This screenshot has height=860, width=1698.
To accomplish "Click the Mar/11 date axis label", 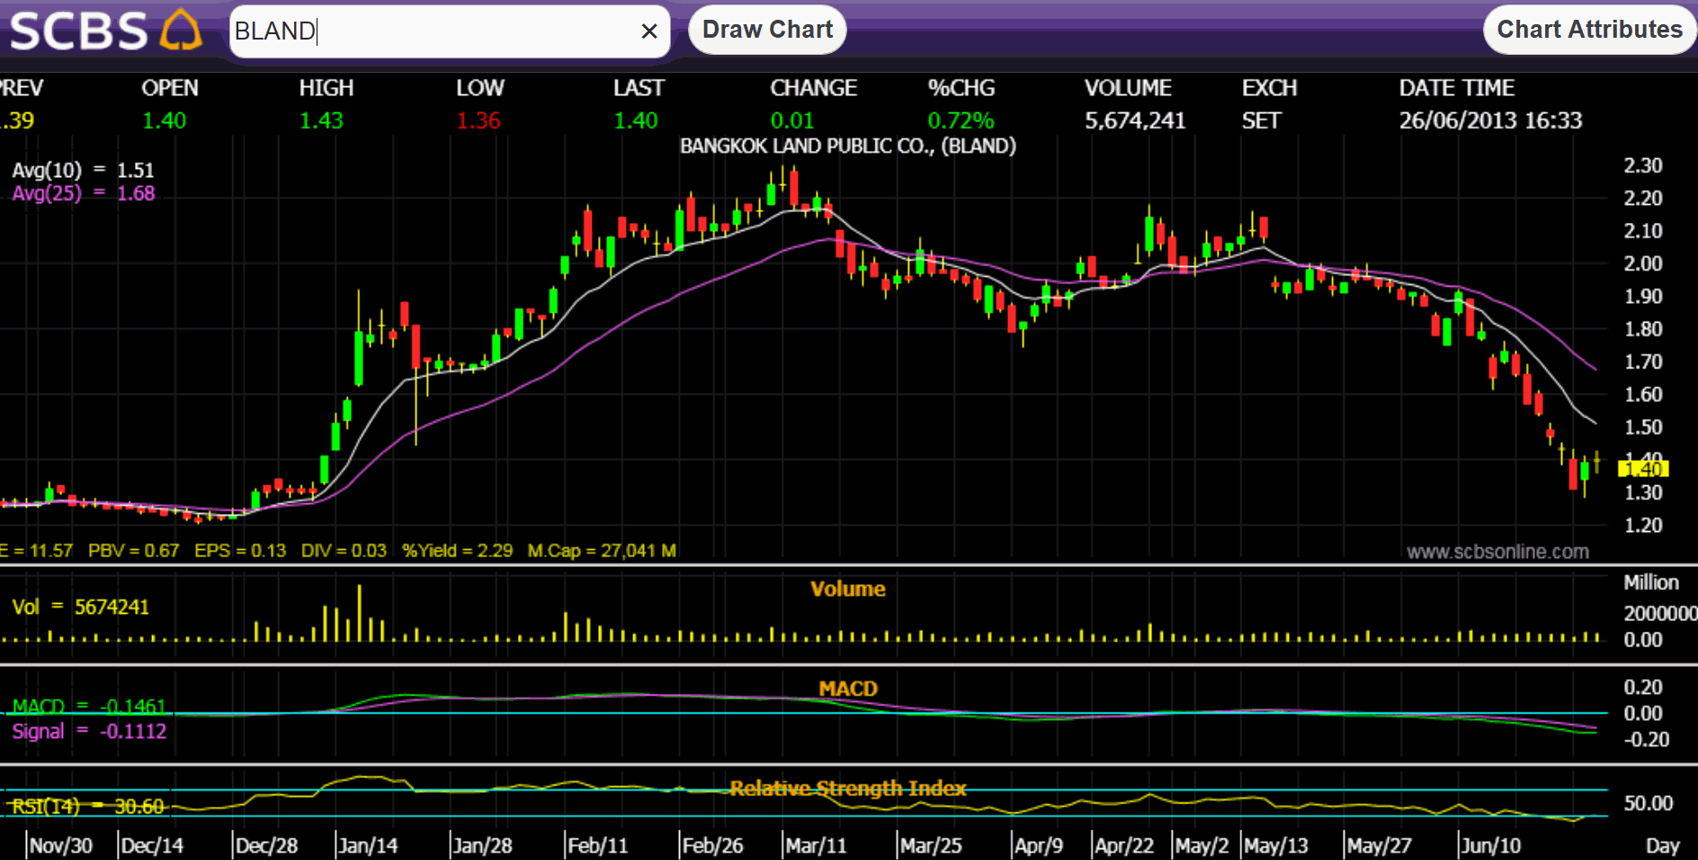I will tap(815, 846).
